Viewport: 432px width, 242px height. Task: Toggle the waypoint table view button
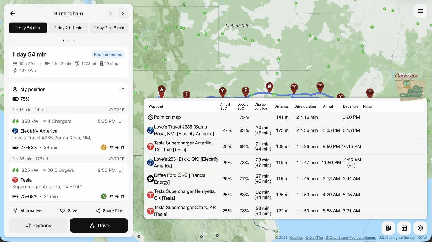click(404, 228)
